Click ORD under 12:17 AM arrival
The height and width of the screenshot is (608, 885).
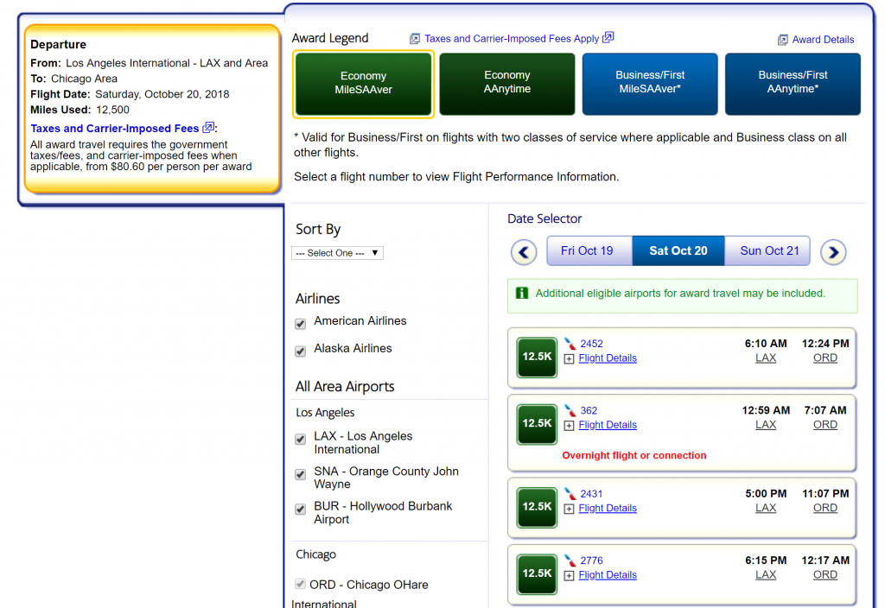[825, 574]
